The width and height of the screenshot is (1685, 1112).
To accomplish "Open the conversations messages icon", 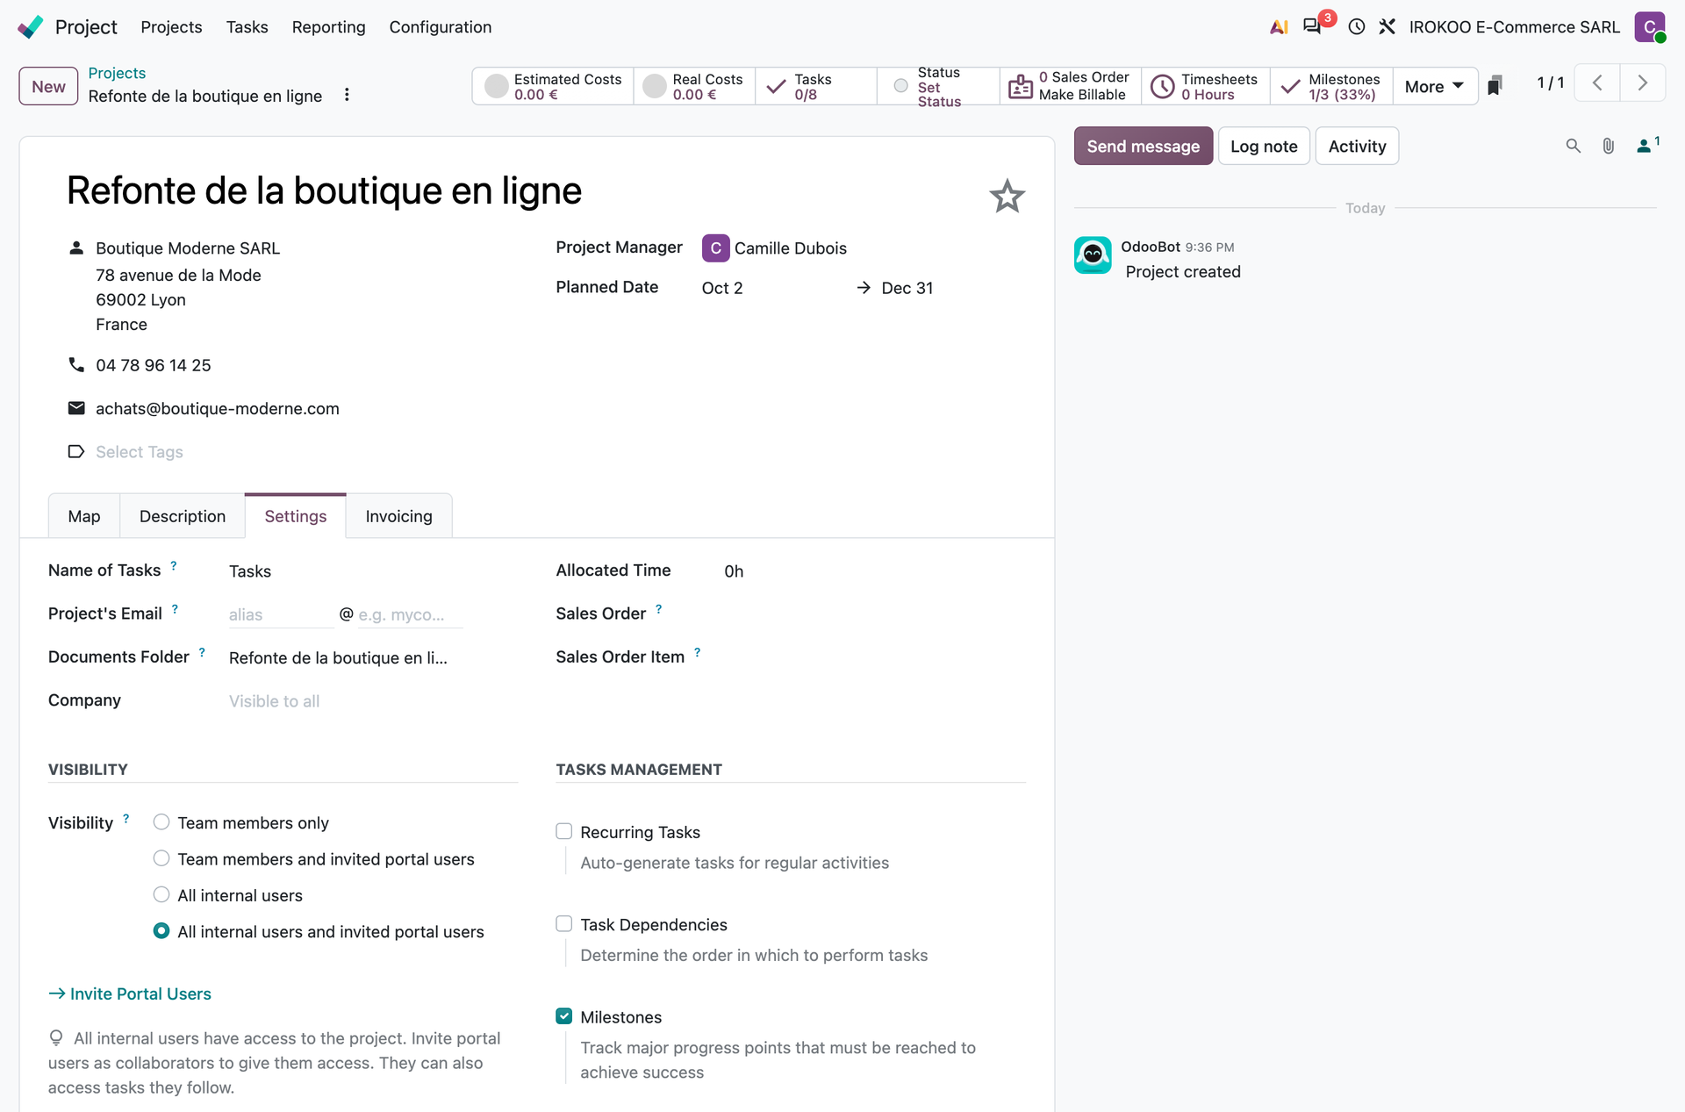I will [1312, 26].
